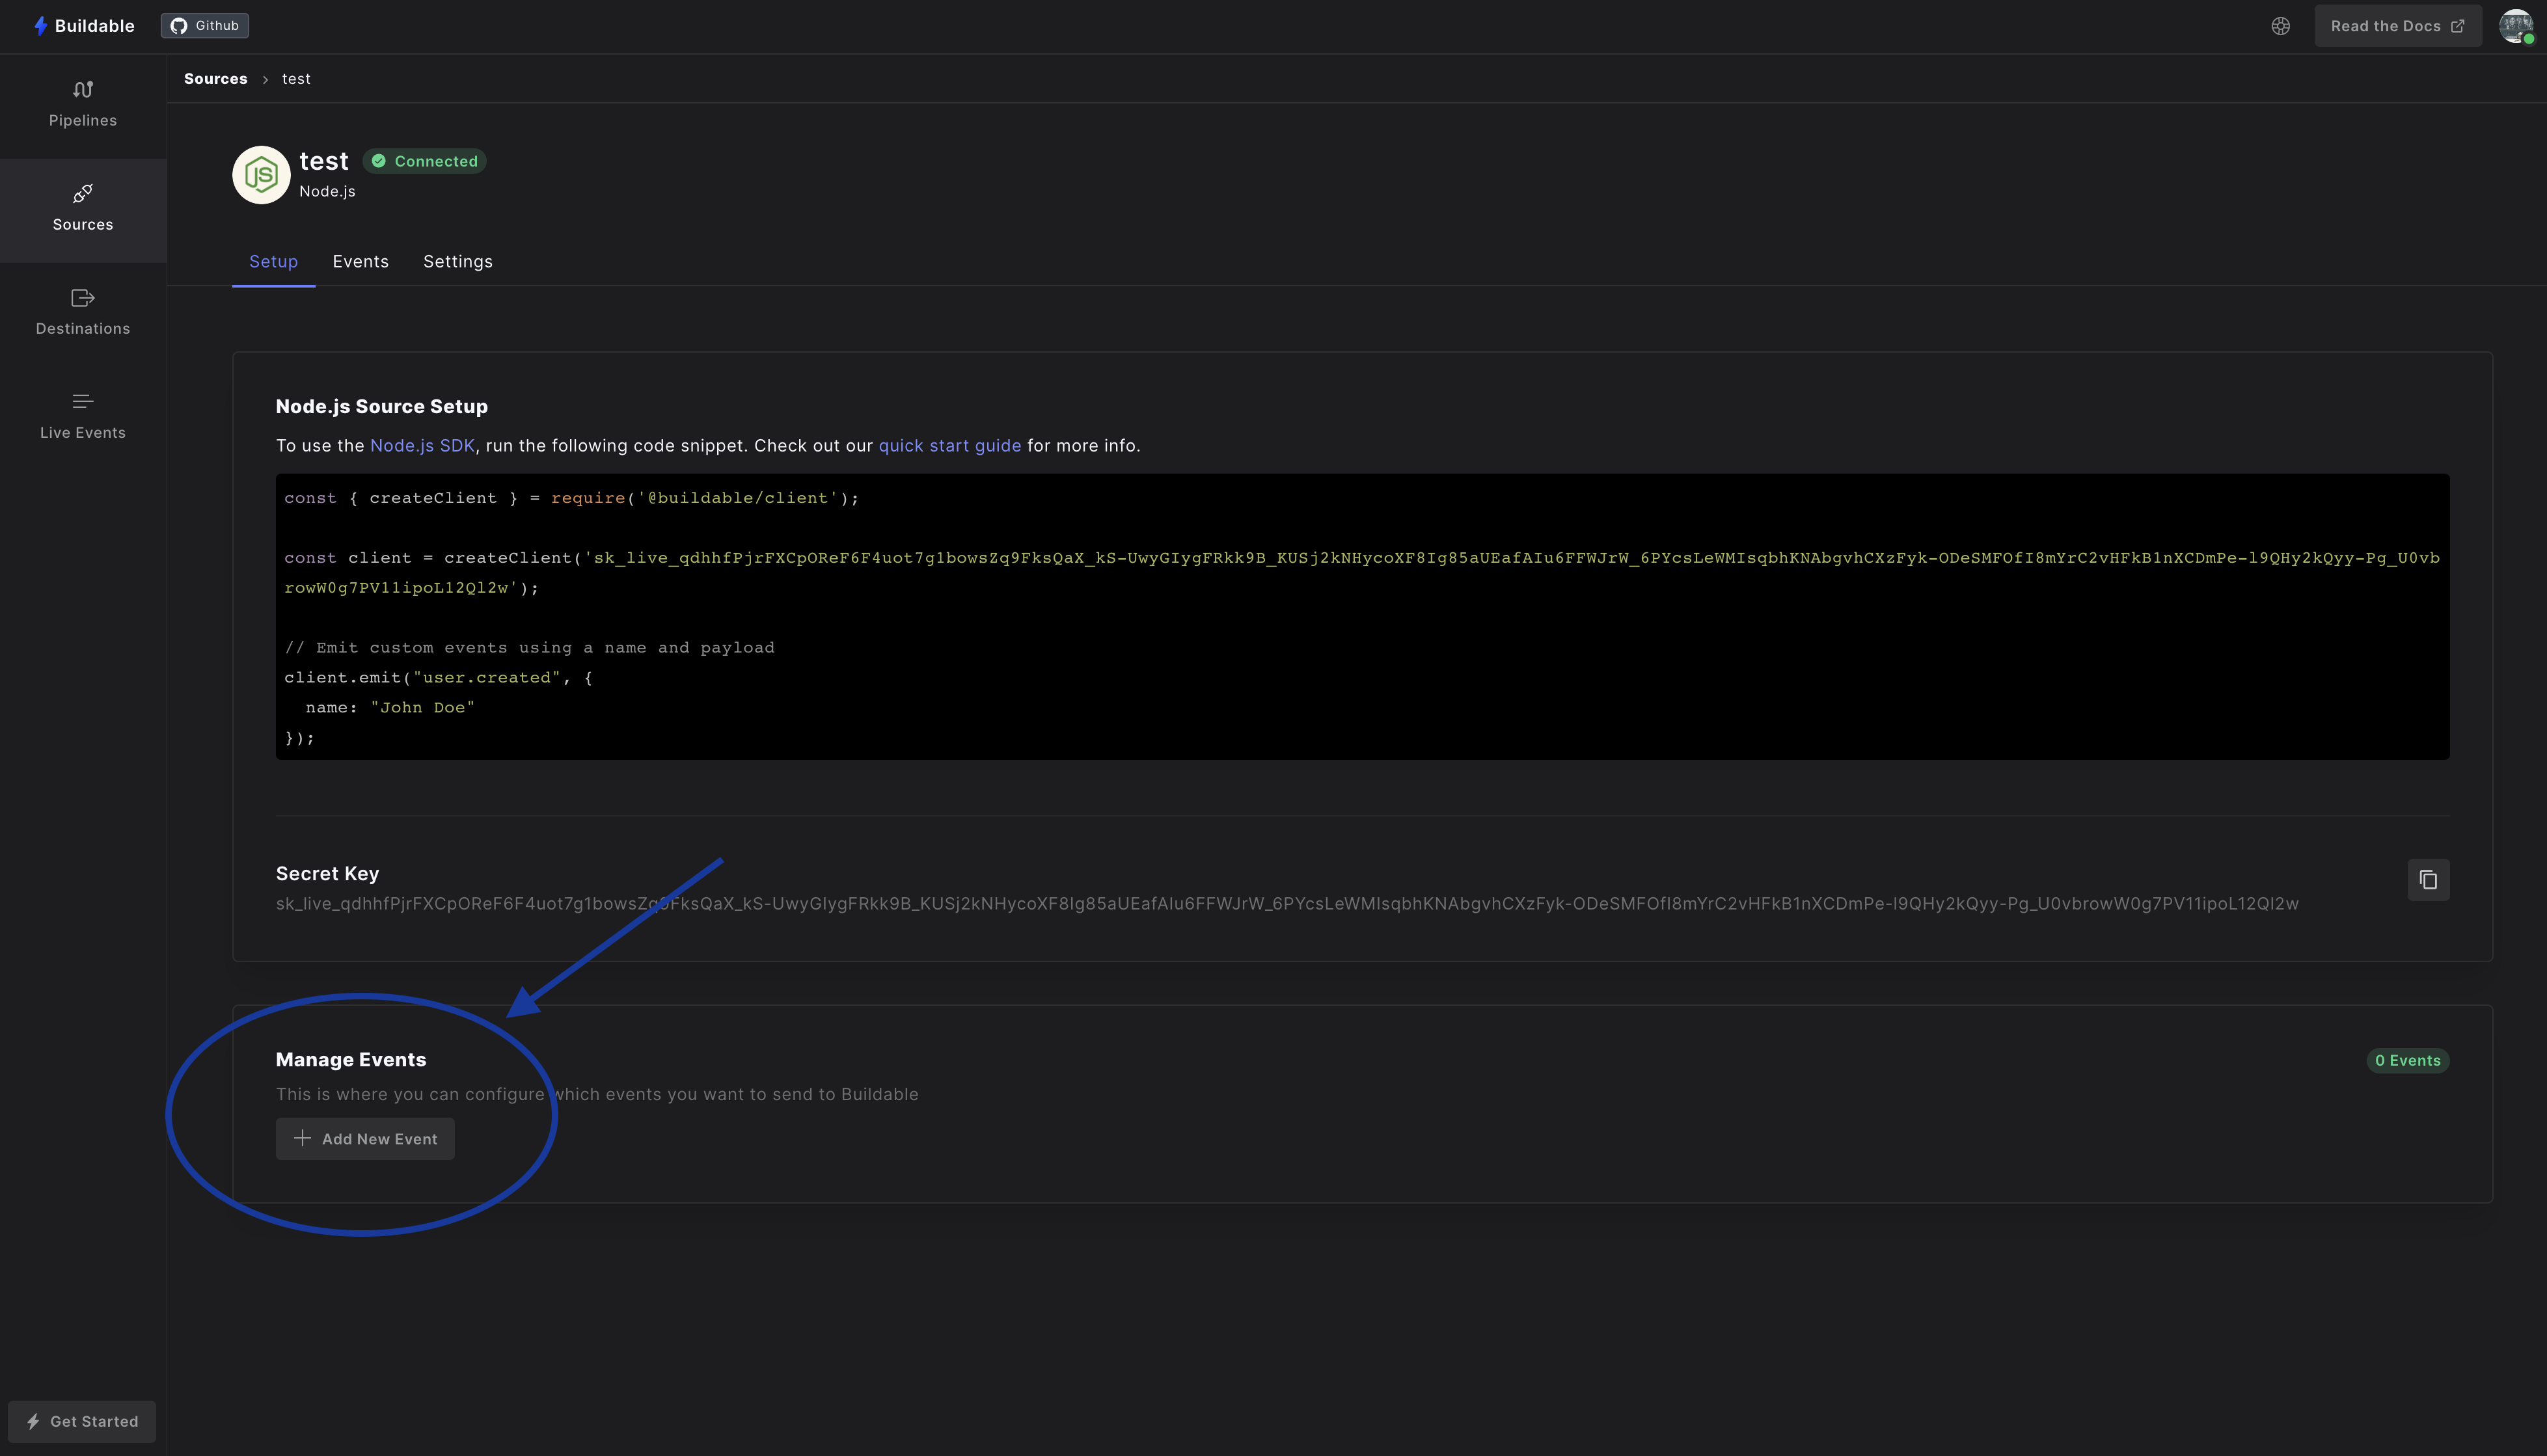Open the Github link button
2547x1456 pixels.
[205, 26]
